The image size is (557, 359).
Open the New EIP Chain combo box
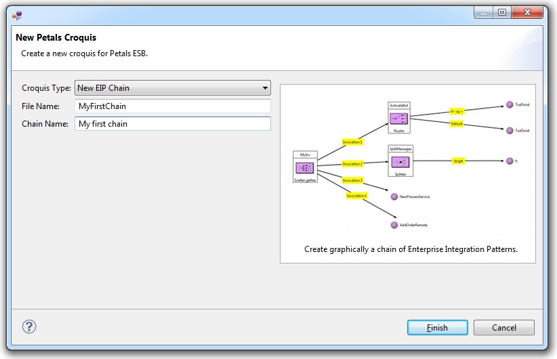tap(172, 88)
